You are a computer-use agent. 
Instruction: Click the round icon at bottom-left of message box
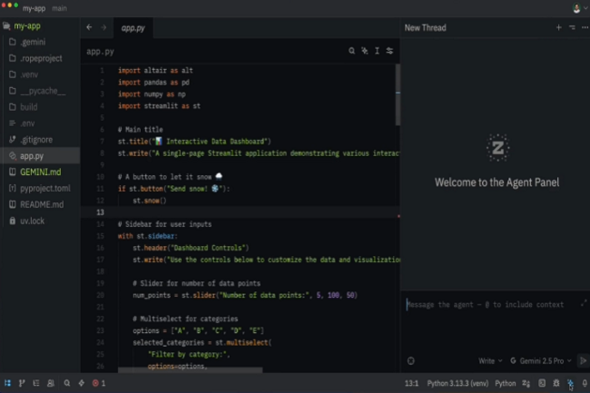(411, 361)
